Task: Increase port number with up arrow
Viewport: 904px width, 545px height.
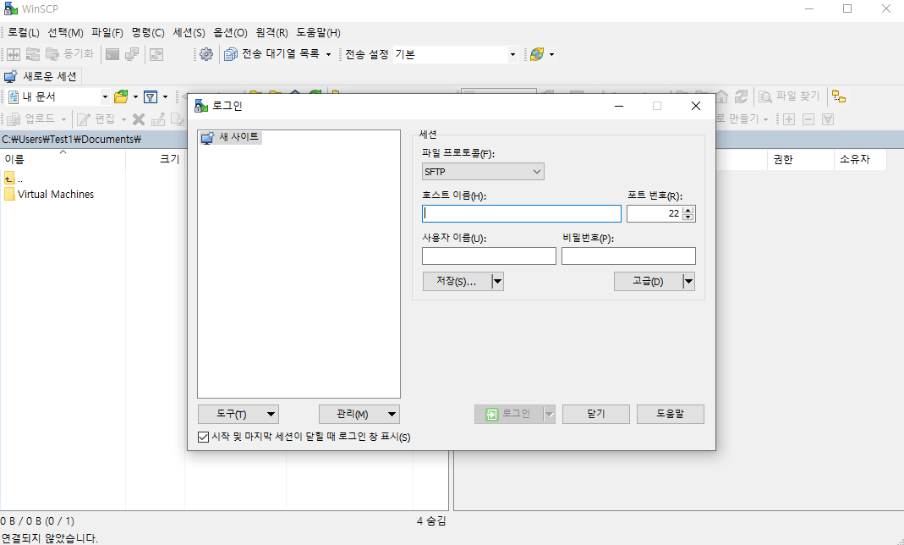Action: point(688,210)
